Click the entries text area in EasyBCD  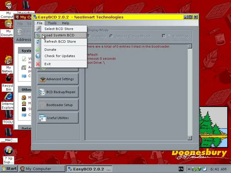[136, 92]
